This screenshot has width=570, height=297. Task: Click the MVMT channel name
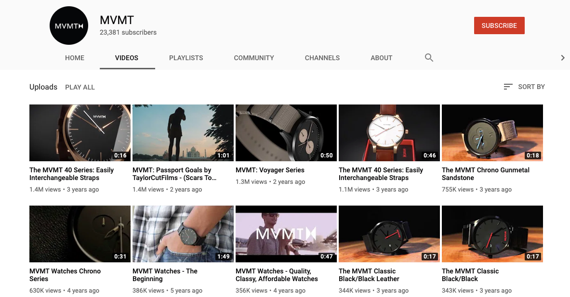[x=117, y=20]
